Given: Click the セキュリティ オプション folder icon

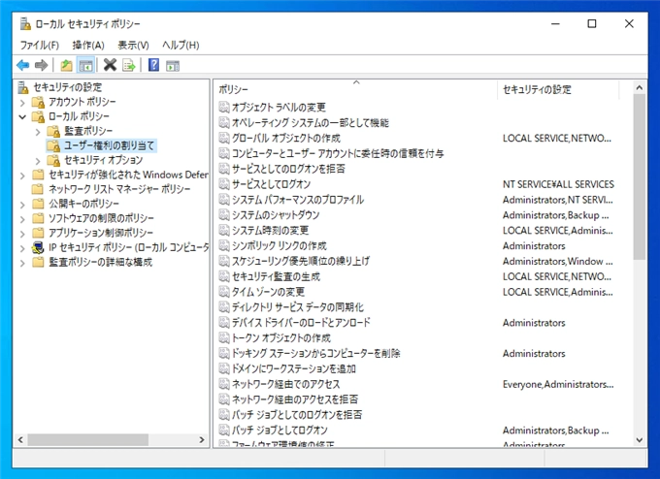Looking at the screenshot, I should tap(53, 160).
